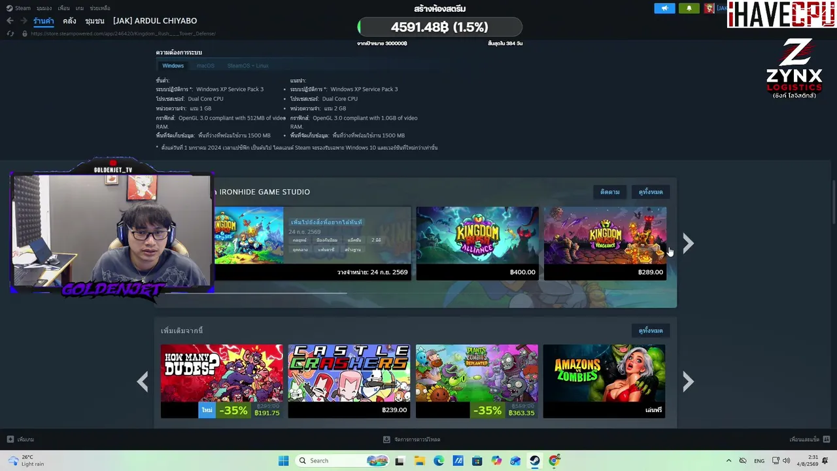This screenshot has height=471, width=837.
Task: Click the store page URL address
Action: click(x=123, y=33)
